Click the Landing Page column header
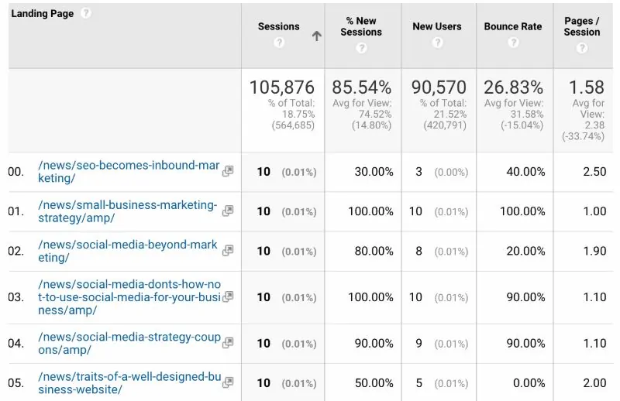Screen dimensions: 620x401 coord(43,14)
